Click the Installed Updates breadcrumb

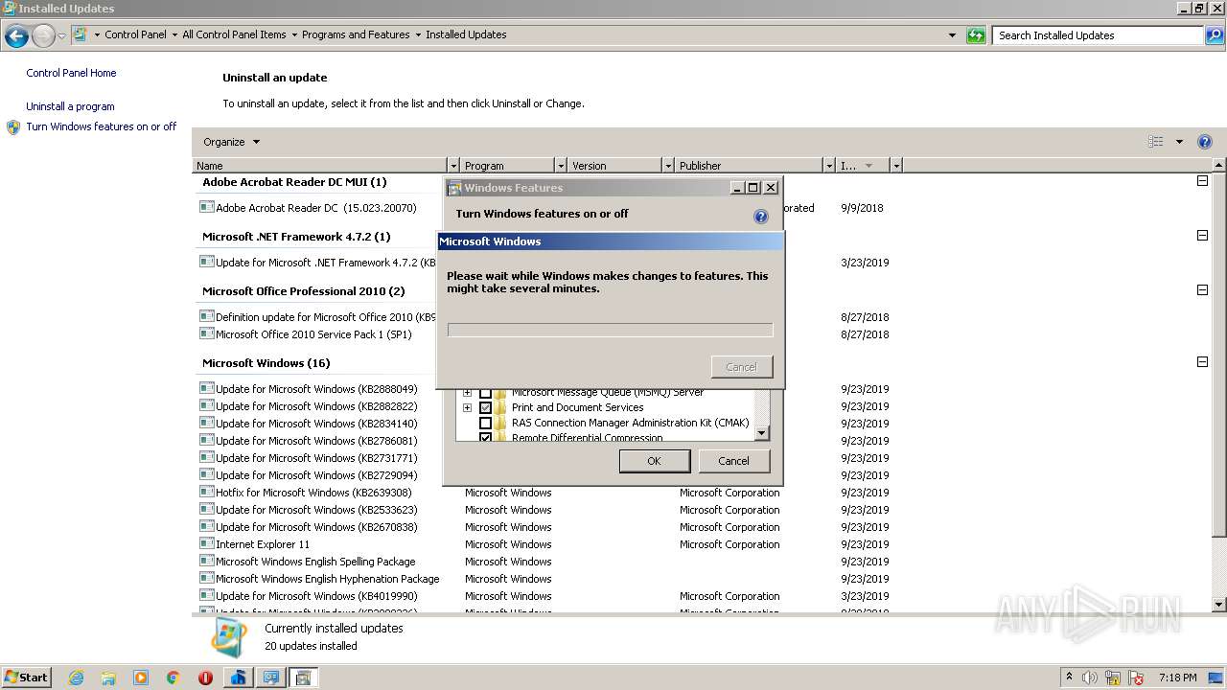click(466, 34)
